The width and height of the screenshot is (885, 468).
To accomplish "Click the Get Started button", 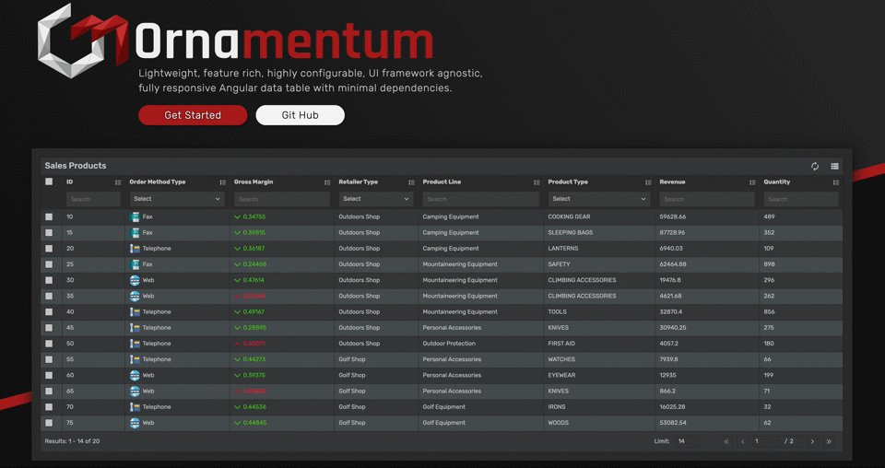I will click(193, 115).
